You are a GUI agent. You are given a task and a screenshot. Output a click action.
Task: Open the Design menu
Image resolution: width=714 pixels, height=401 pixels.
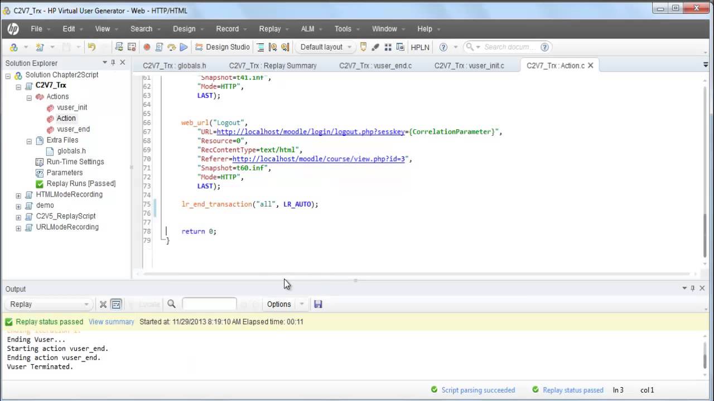pyautogui.click(x=184, y=29)
